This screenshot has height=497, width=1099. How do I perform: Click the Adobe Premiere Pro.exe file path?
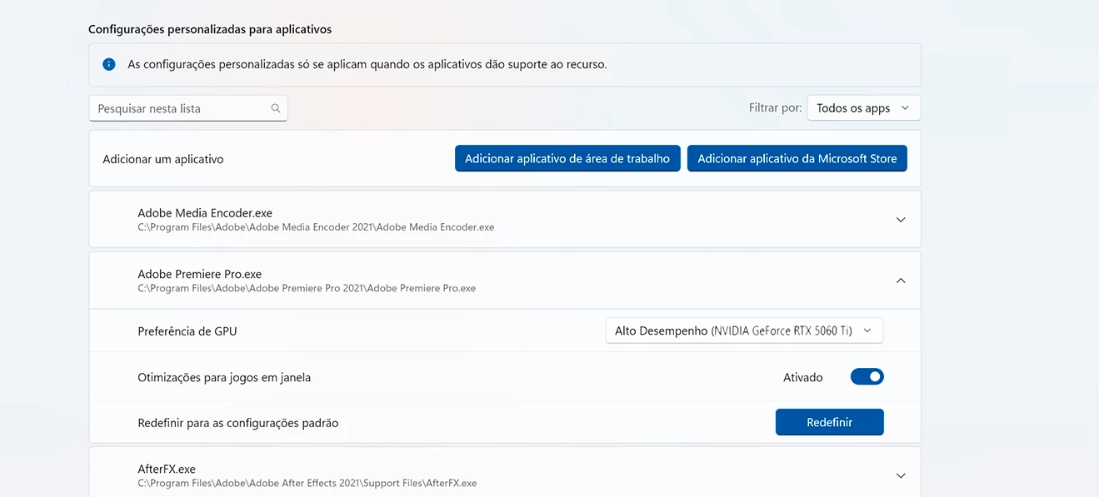tap(307, 288)
